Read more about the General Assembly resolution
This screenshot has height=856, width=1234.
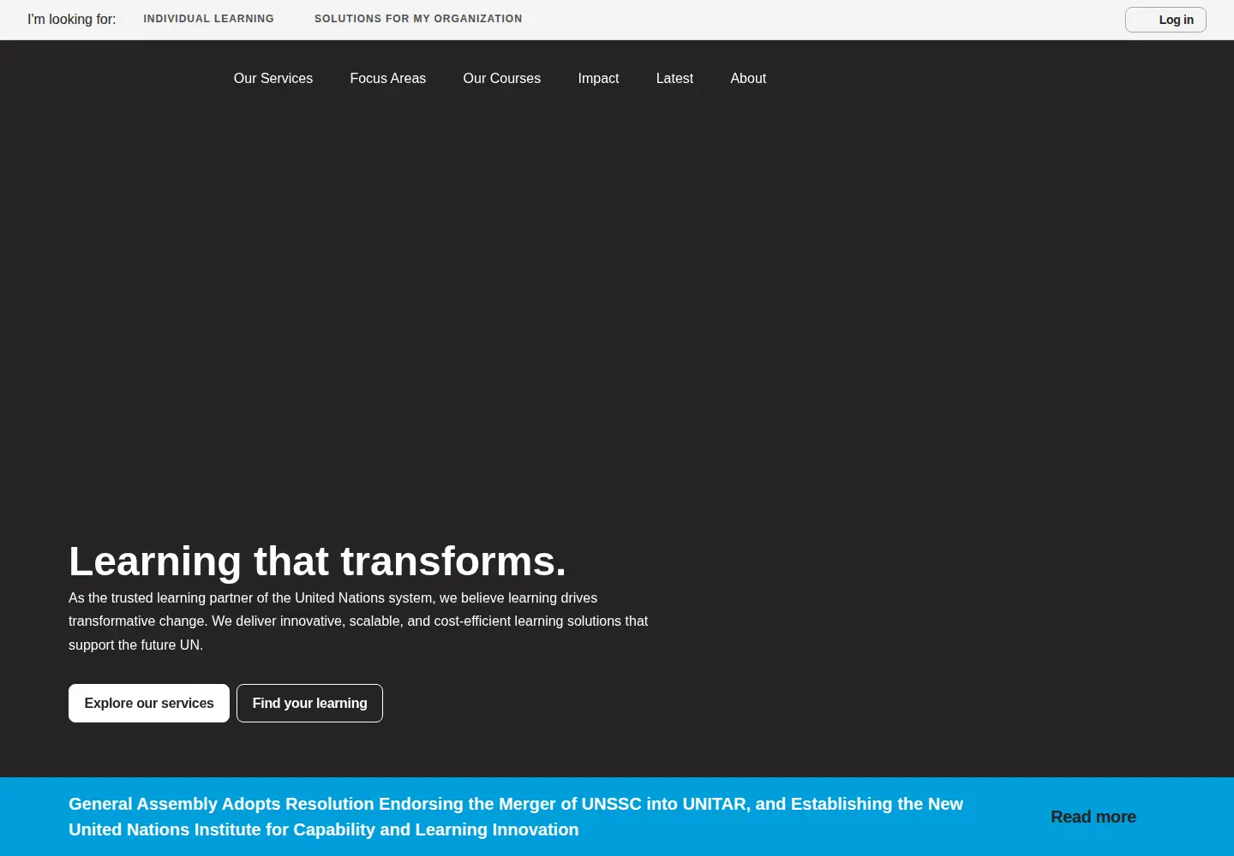tap(1093, 817)
